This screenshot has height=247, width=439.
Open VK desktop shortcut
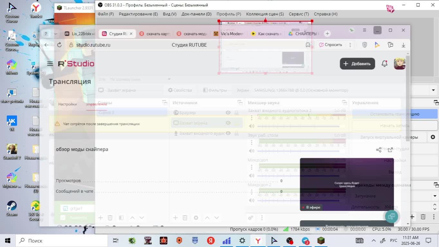12,123
